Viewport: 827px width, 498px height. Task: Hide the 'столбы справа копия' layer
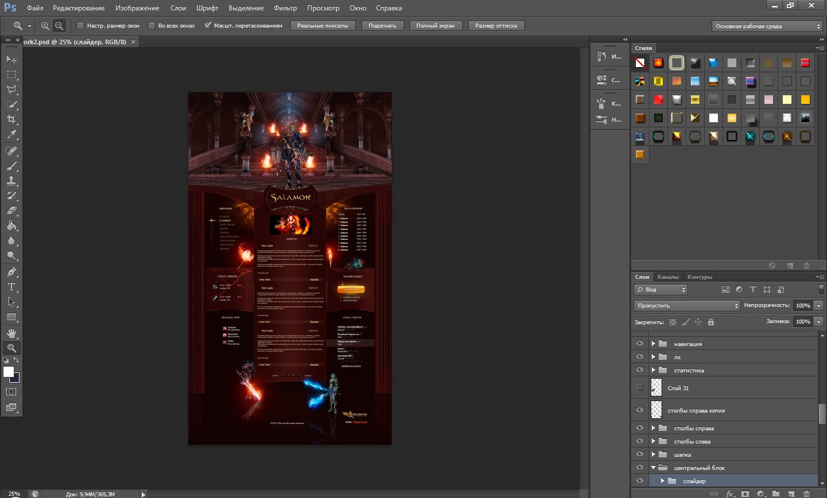point(640,410)
